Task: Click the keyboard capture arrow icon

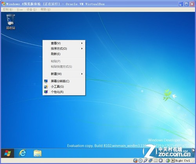Action: [x=173, y=160]
